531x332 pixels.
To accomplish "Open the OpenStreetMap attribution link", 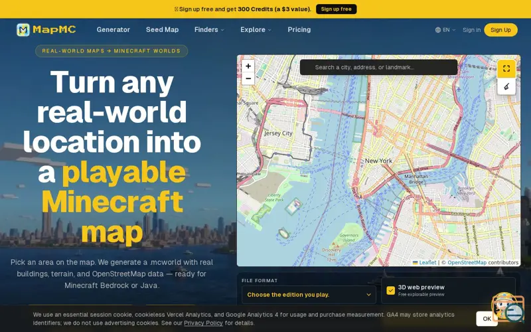I will pyautogui.click(x=467, y=262).
